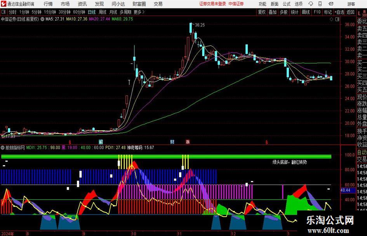
Task: Click the PDI1: 27.48 indicator value
Action: 115,148
